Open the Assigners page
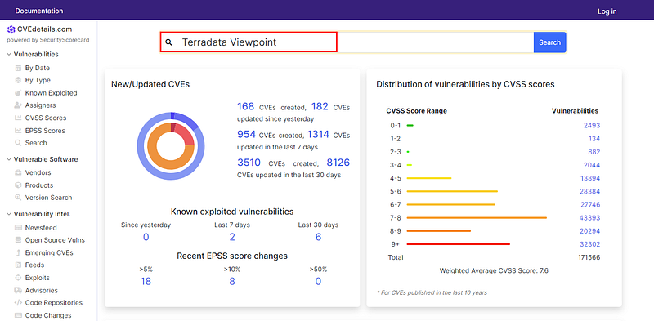Screen dimensions: 654x321 coord(40,105)
